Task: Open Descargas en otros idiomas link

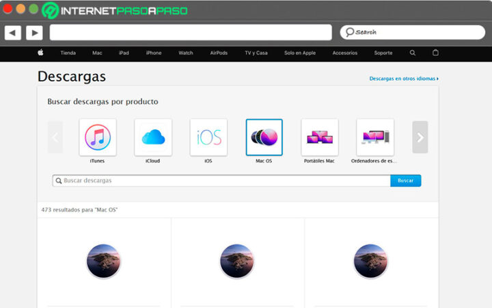Action: [404, 79]
